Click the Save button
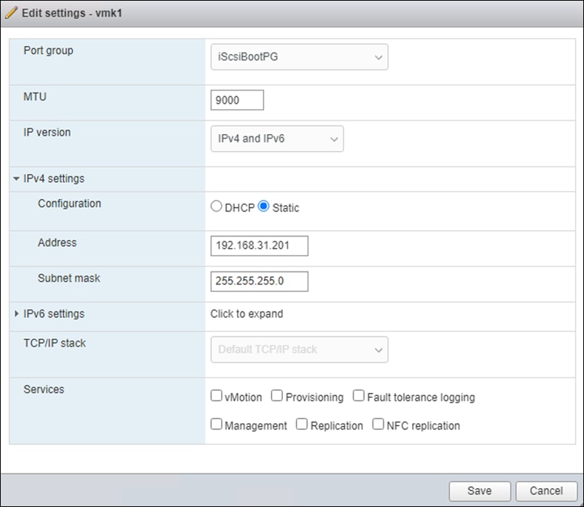The height and width of the screenshot is (507, 584). tap(479, 491)
